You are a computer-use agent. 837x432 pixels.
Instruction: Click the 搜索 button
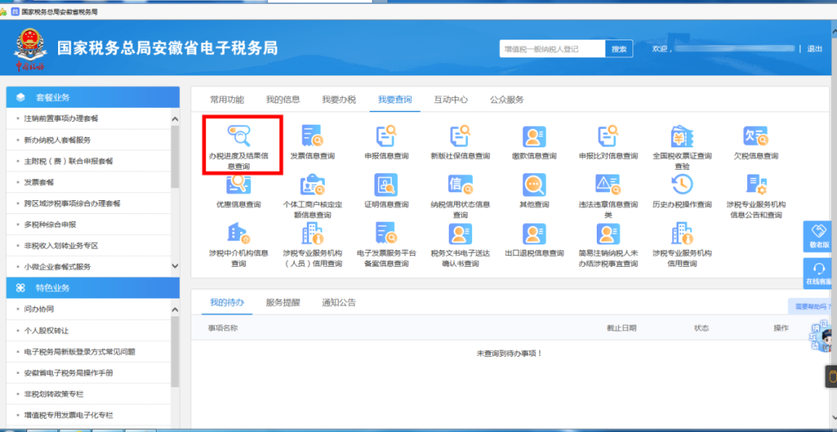click(x=618, y=49)
